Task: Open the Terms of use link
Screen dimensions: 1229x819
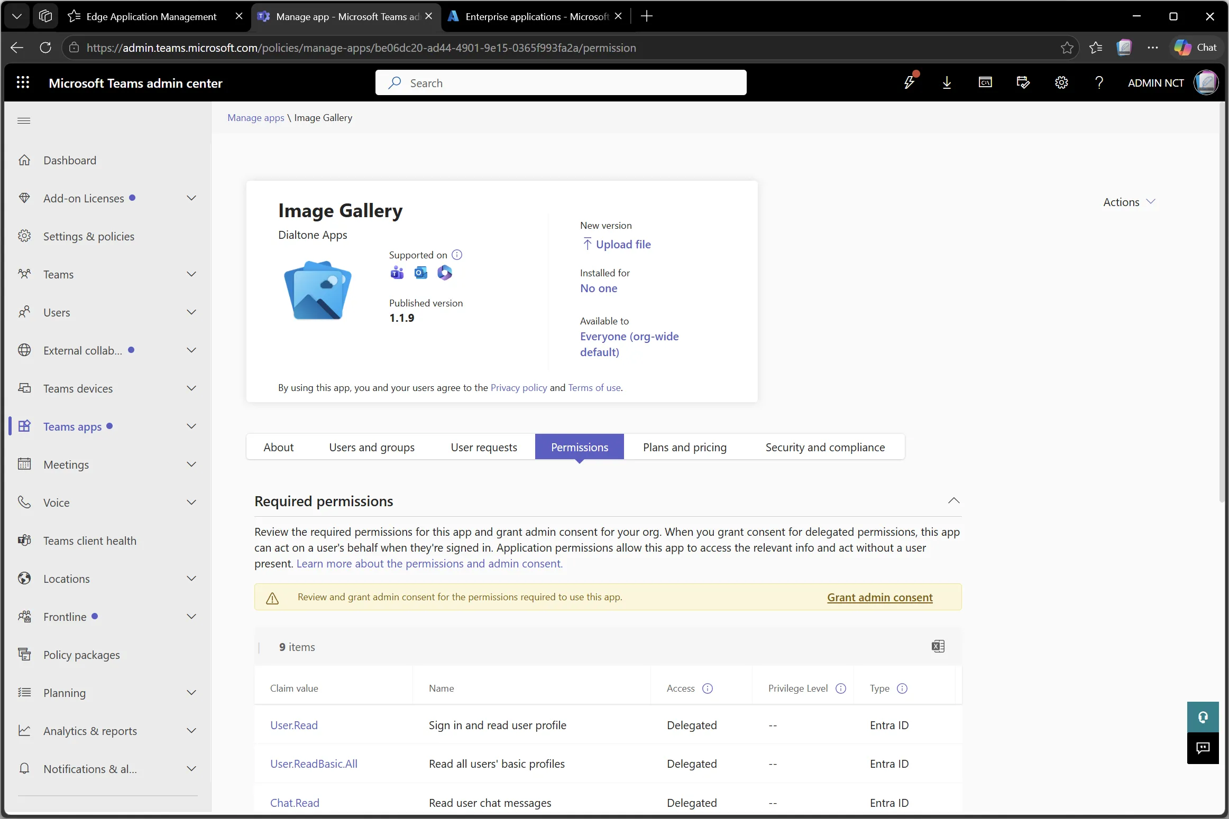Action: click(594, 387)
